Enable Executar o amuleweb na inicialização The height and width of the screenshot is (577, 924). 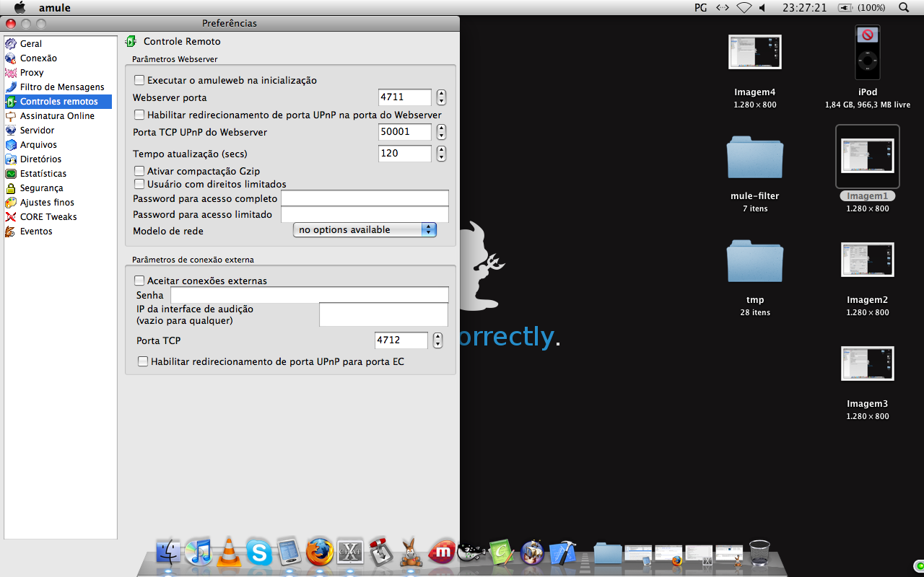tap(140, 80)
